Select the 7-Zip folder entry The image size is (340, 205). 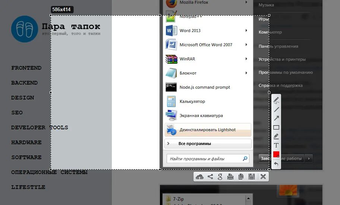[175, 199]
